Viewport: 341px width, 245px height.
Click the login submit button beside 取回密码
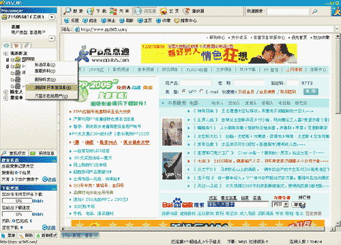pos(311,91)
